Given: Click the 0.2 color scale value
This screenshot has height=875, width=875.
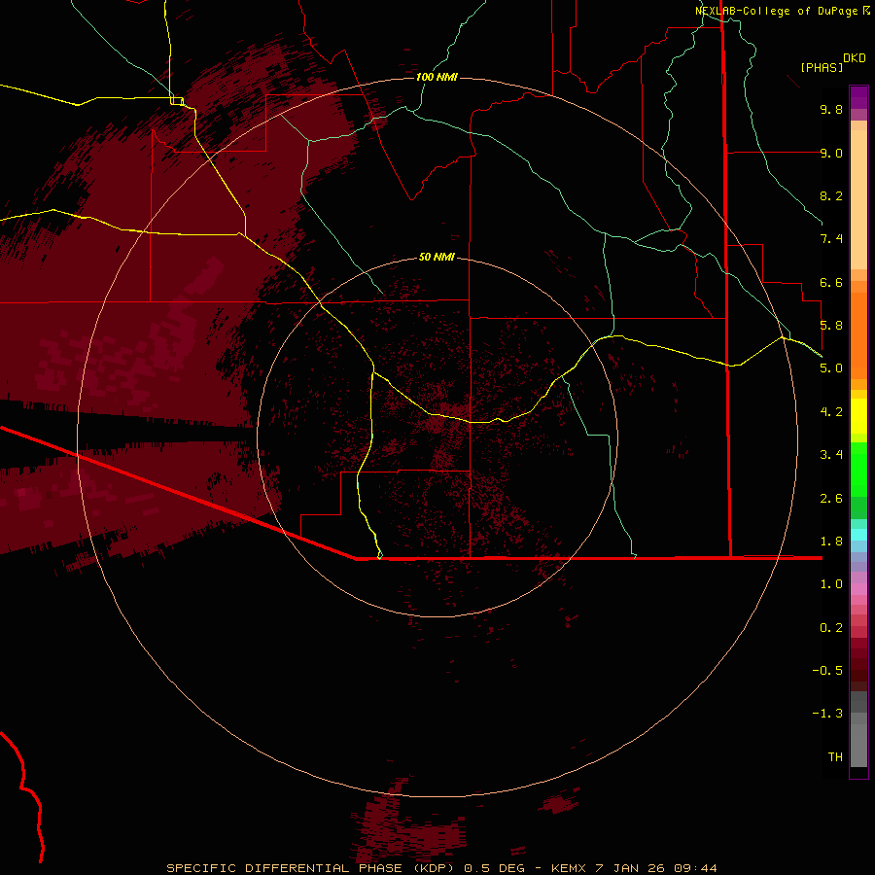Looking at the screenshot, I should (x=831, y=628).
